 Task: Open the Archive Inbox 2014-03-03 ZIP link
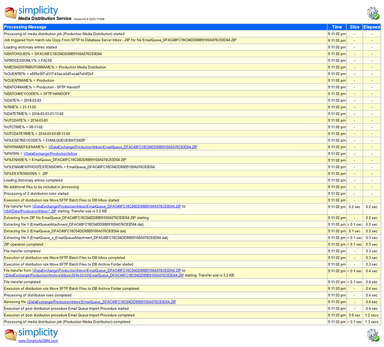pos(94,275)
